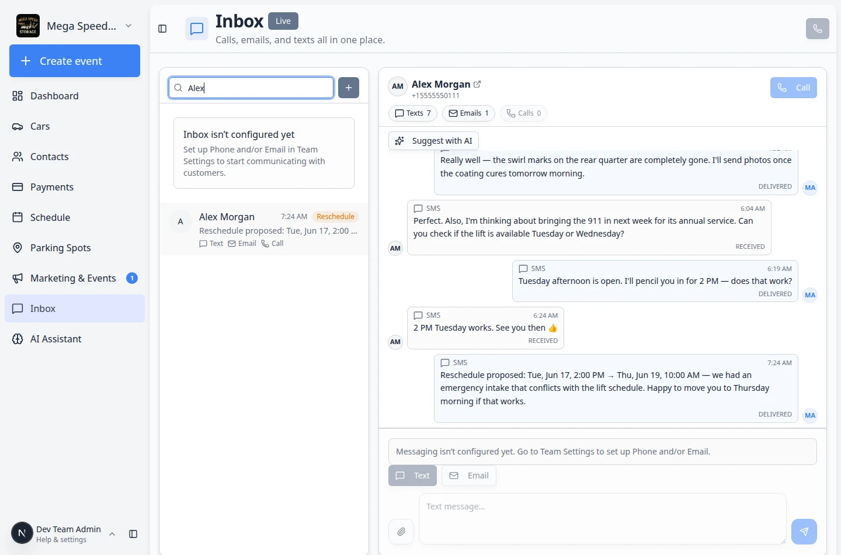Click the 2 PM Tuesday works message

pos(485,328)
